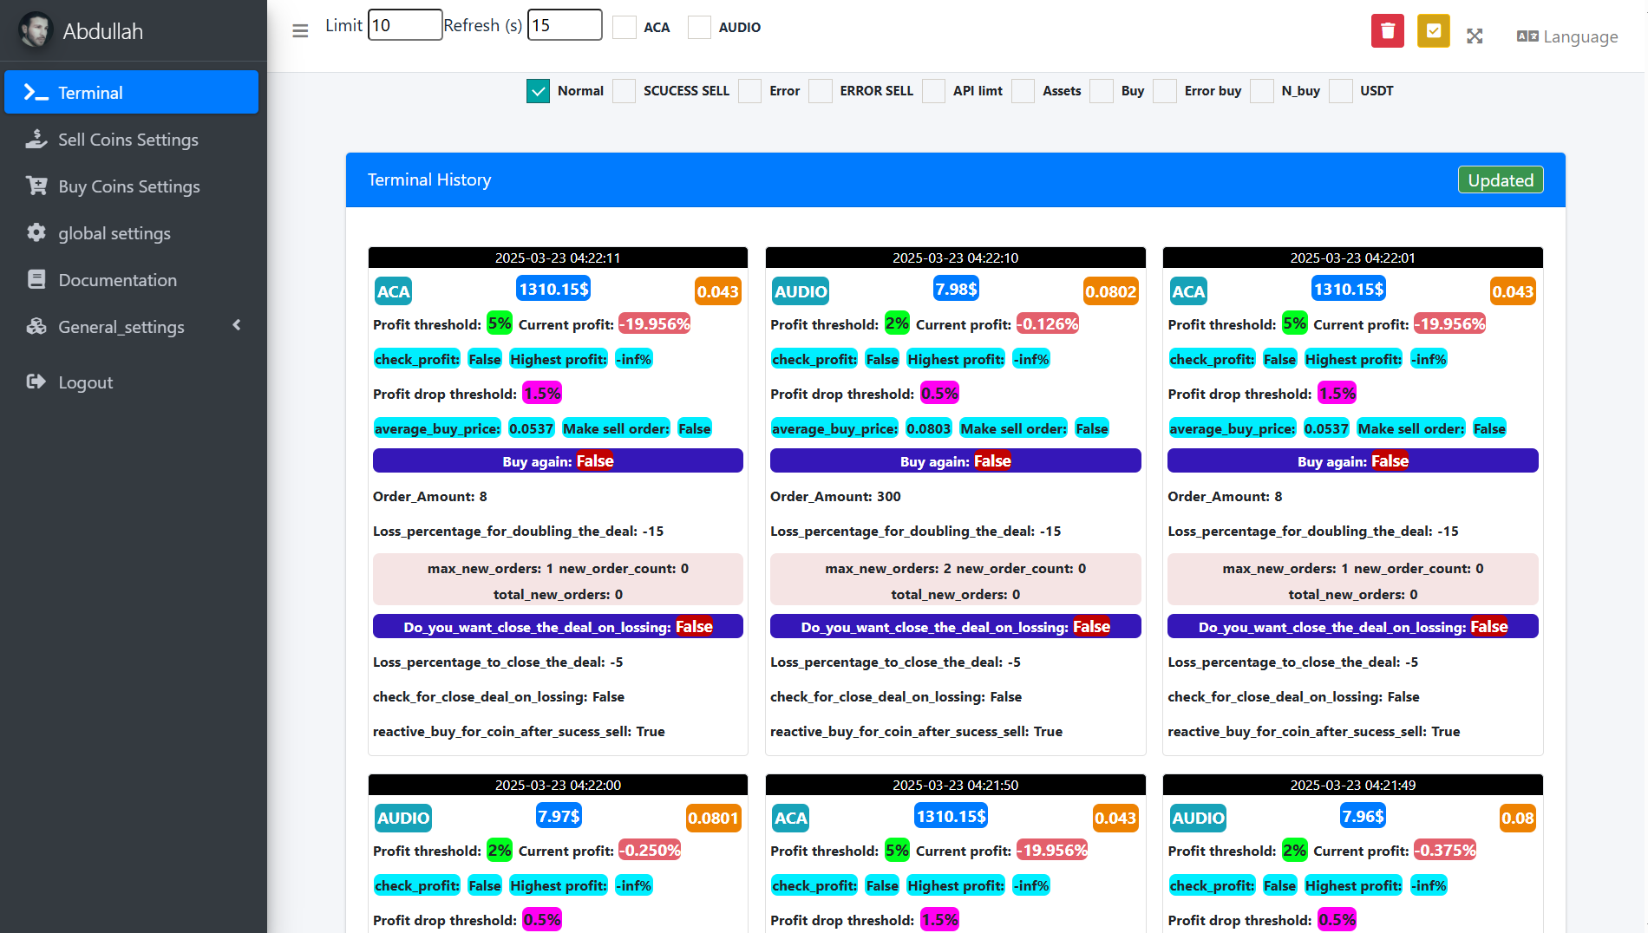Click the Limit input field
The image size is (1648, 933).
[405, 25]
